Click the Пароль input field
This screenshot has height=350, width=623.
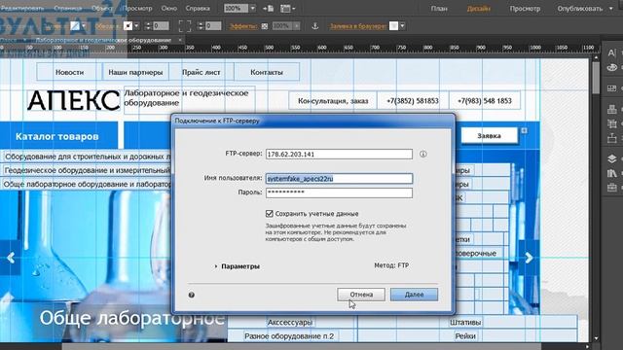[x=339, y=192]
